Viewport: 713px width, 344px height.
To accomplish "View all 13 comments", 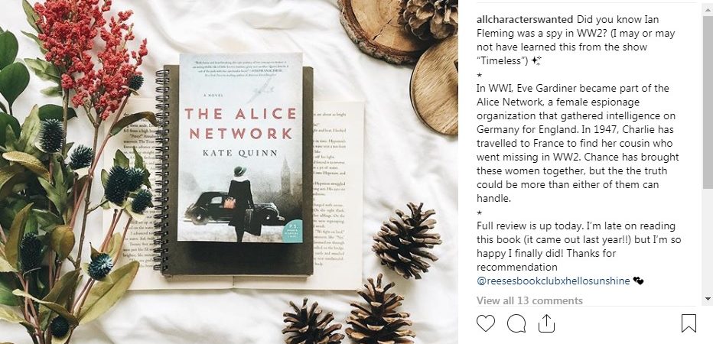I will point(529,300).
